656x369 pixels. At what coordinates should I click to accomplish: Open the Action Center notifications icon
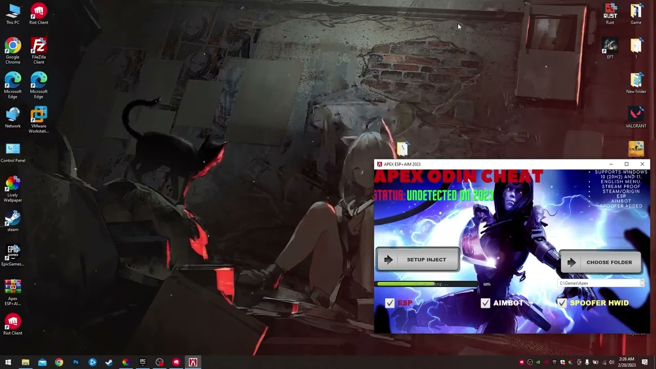tap(645, 362)
